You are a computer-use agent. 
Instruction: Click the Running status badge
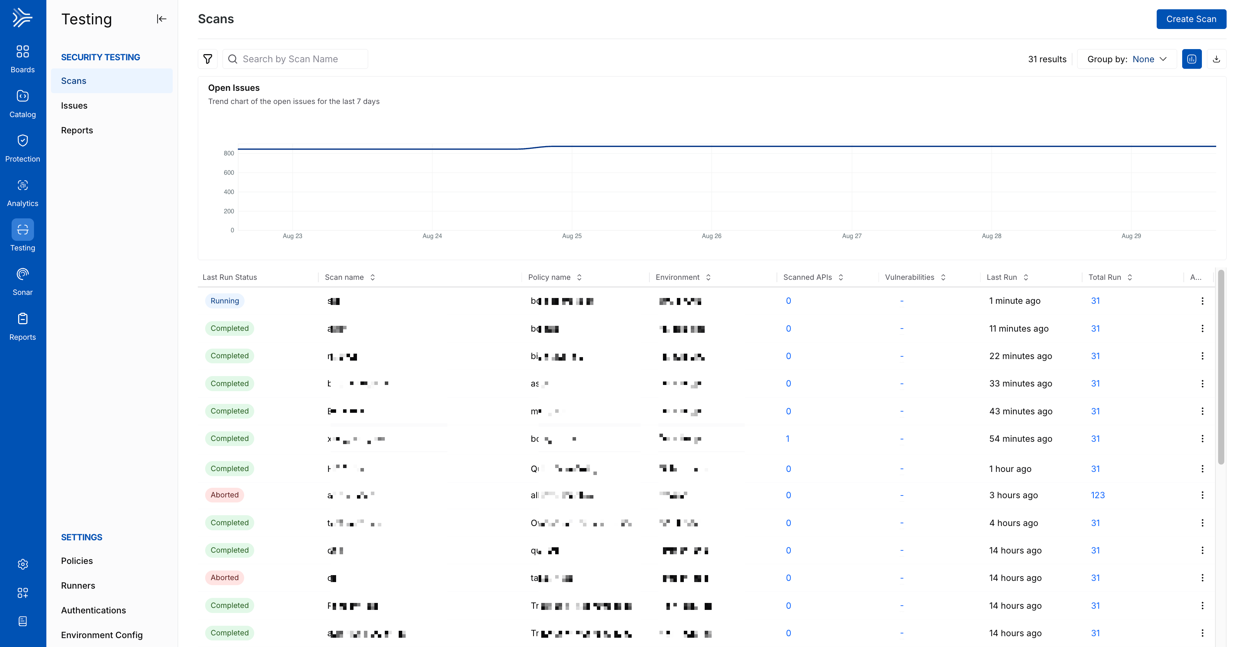[224, 301]
